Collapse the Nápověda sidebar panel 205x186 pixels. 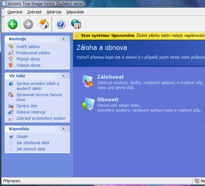64,129
